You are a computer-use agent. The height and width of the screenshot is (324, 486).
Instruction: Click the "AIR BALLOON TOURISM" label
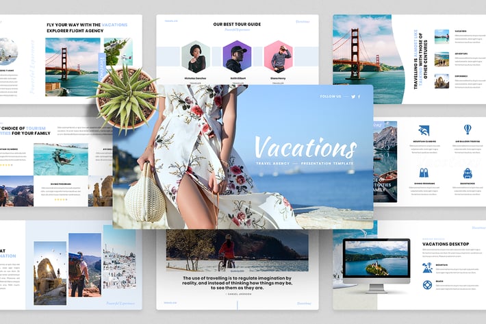[x=468, y=141]
